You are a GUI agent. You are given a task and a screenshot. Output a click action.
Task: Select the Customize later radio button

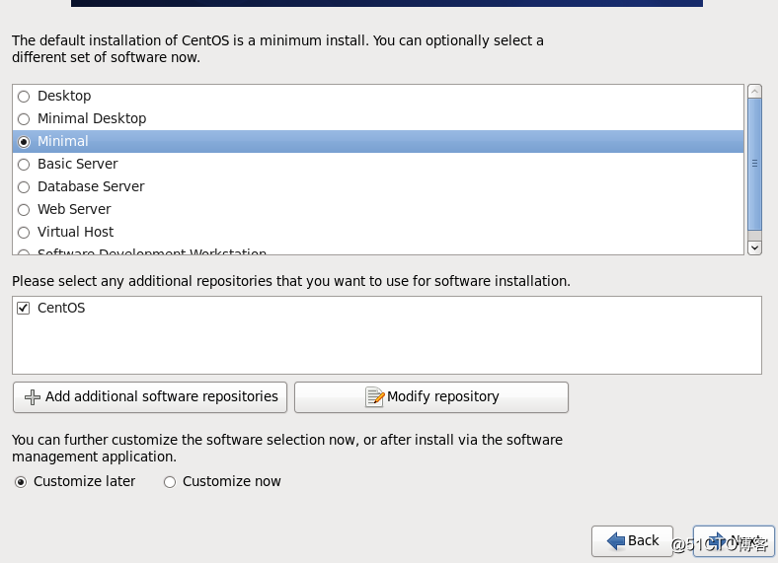pyautogui.click(x=21, y=482)
